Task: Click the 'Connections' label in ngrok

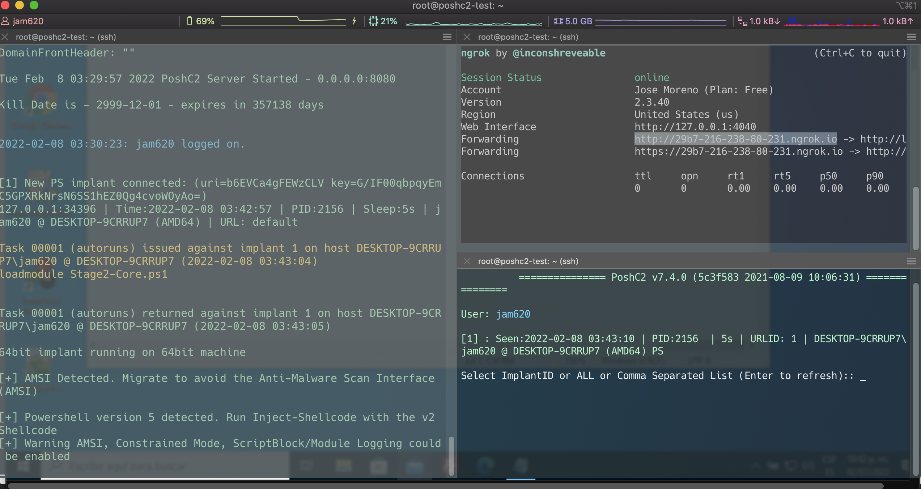Action: 492,176
